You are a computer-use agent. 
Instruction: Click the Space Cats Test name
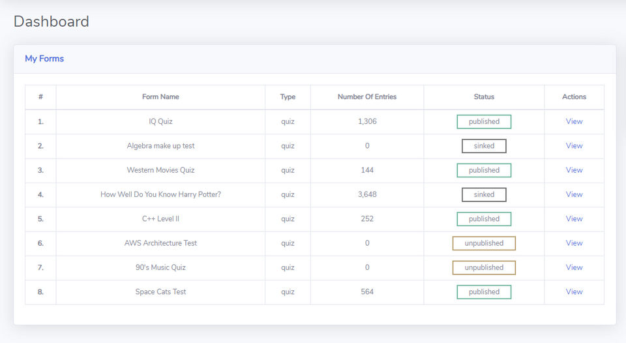[160, 292]
